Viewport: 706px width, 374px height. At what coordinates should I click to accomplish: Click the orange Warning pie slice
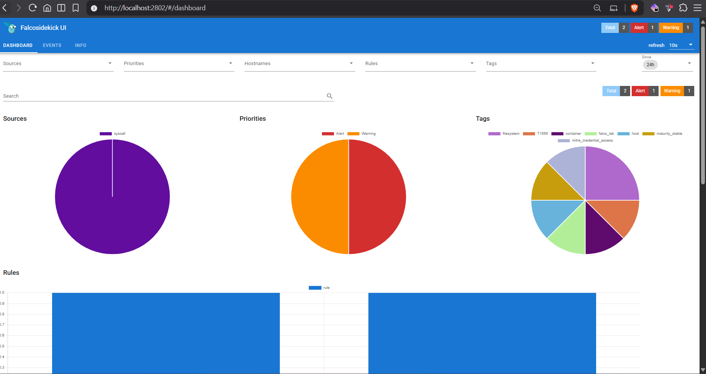320,197
